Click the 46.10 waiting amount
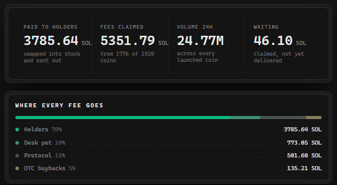 (x=273, y=40)
